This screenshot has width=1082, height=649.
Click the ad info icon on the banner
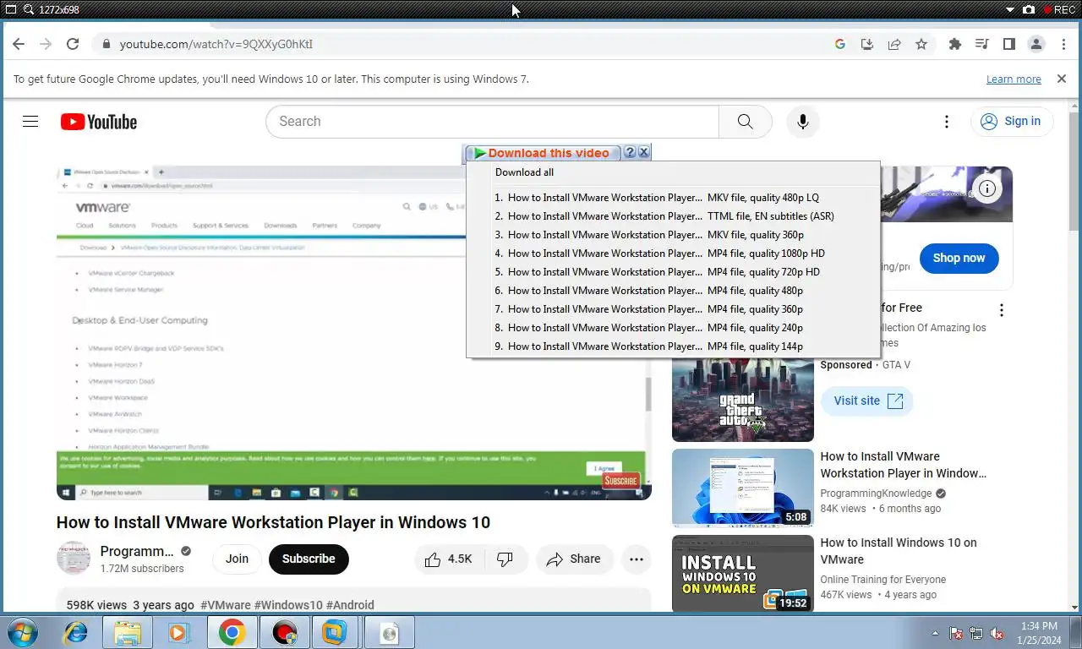pyautogui.click(x=986, y=188)
